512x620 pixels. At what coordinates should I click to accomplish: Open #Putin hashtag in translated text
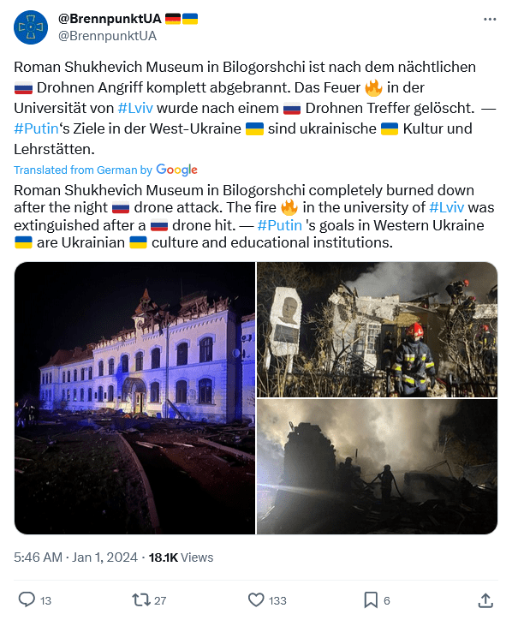tap(280, 225)
